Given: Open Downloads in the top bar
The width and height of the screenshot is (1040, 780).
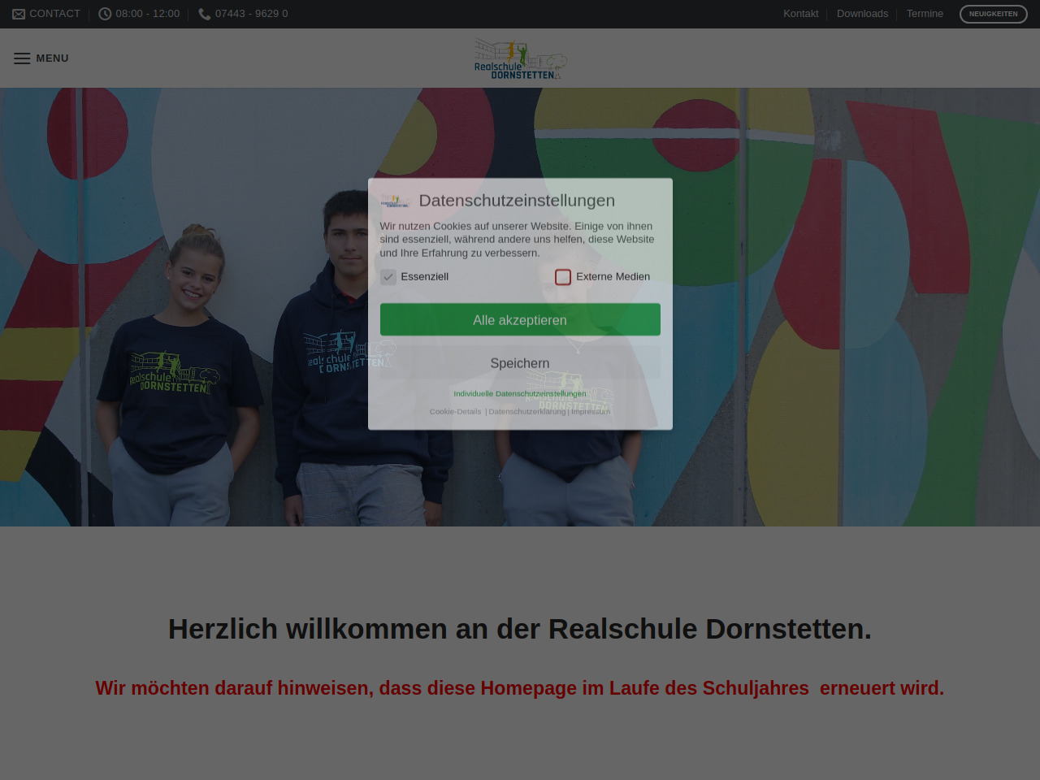Looking at the screenshot, I should coord(862,14).
